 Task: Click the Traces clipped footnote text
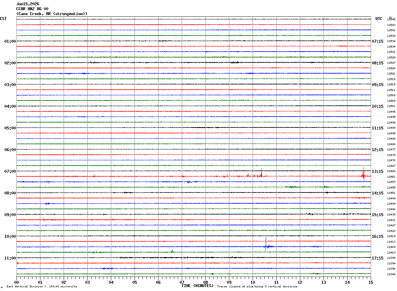257,287
